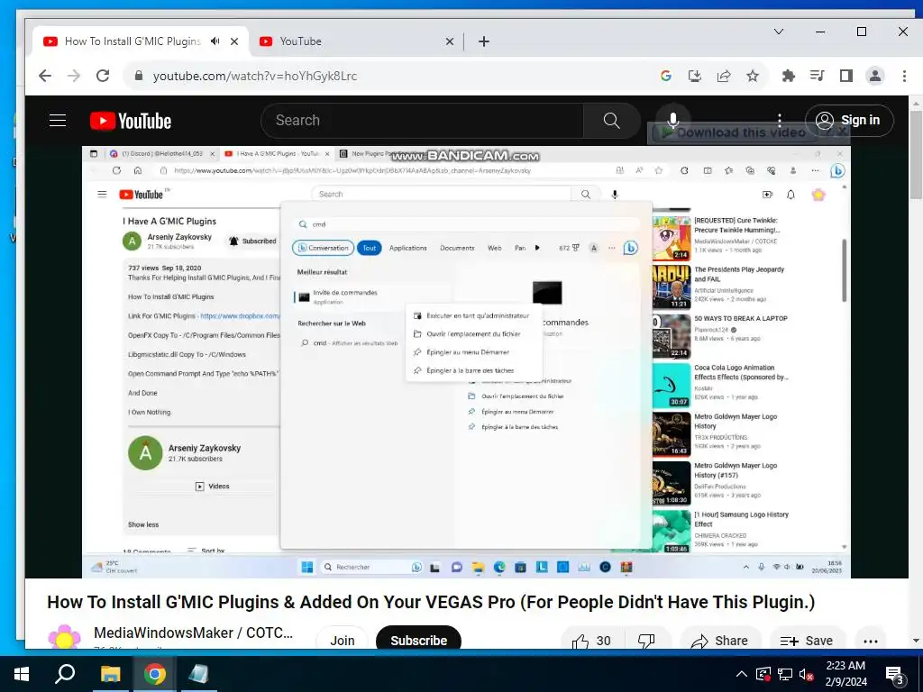This screenshot has width=923, height=692.
Task: Open the tab search chevron
Action: coord(779,32)
